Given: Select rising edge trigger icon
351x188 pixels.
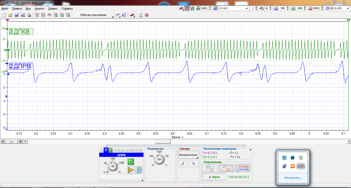Looking at the screenshot, I should pyautogui.click(x=183, y=164).
